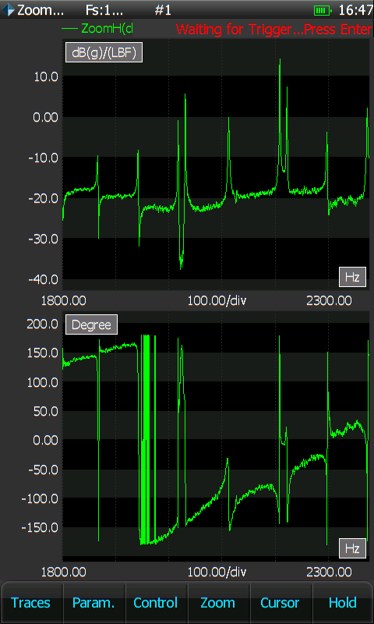Click the dB(g)/(LBF) unit label
Viewport: 374px width, 624px height.
[104, 53]
